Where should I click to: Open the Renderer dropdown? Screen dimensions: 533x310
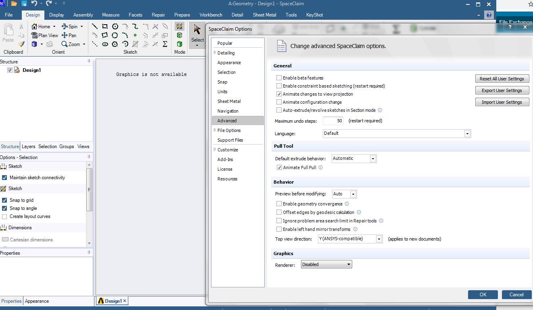point(326,264)
